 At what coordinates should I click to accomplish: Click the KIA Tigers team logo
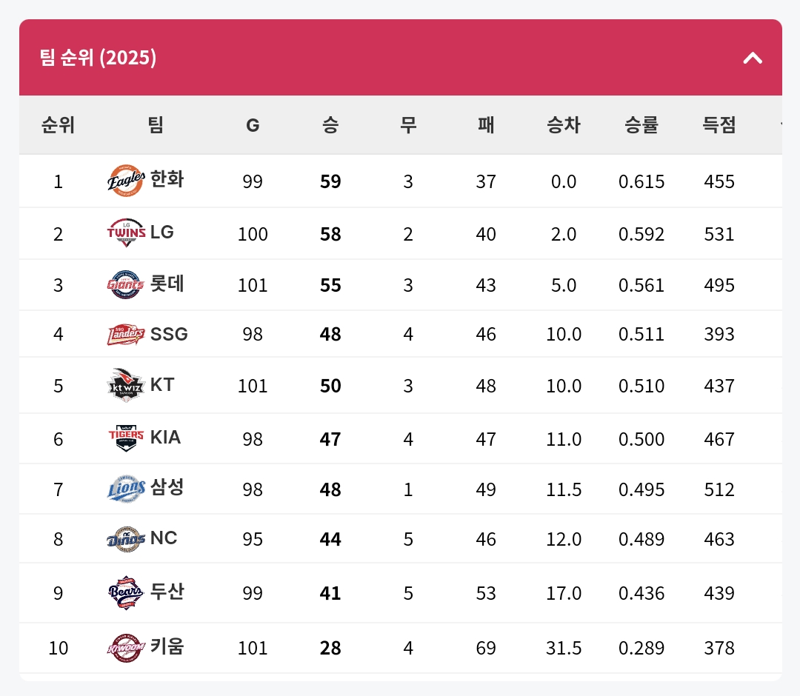(126, 438)
